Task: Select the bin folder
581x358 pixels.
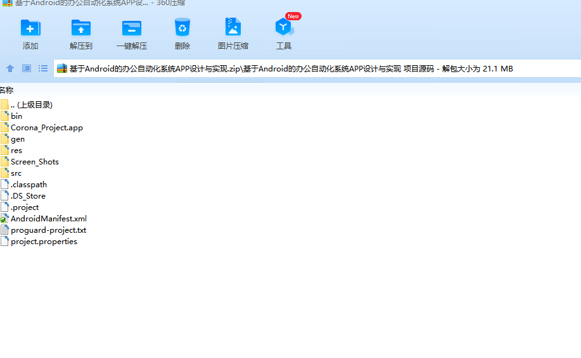Action: click(x=16, y=116)
